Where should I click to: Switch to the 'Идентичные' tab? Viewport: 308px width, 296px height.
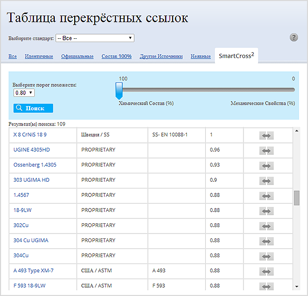(39, 56)
